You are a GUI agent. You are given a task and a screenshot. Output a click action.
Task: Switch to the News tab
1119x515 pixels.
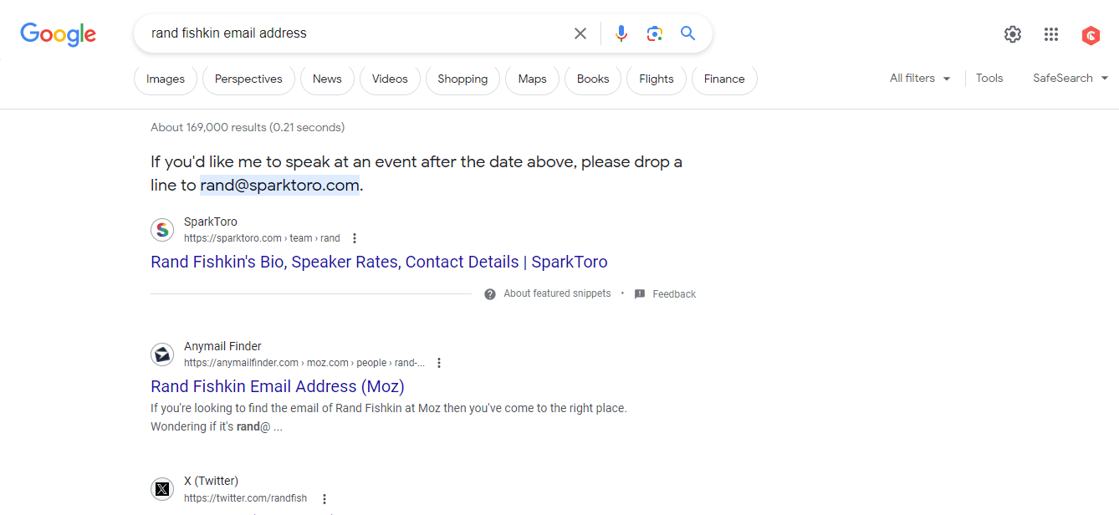click(x=327, y=79)
